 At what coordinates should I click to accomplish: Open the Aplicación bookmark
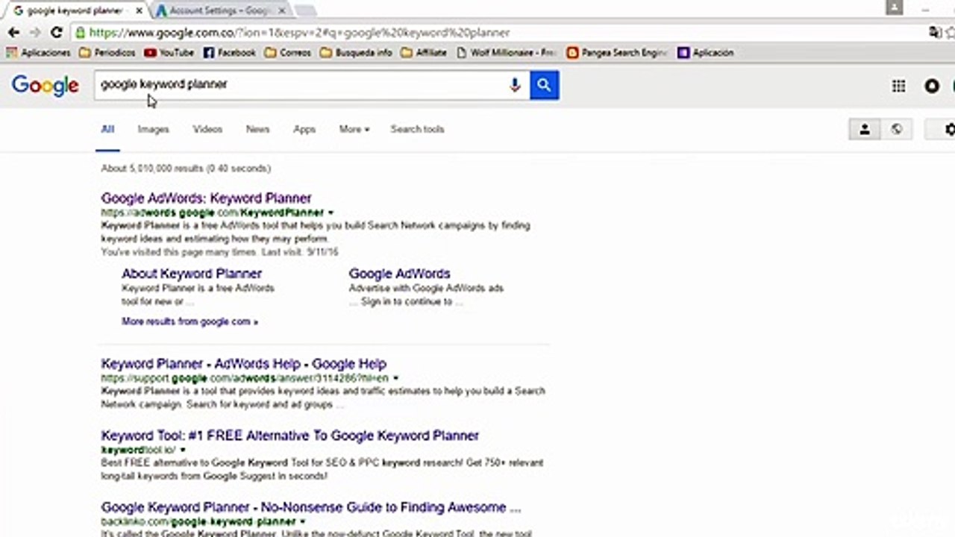pos(706,53)
